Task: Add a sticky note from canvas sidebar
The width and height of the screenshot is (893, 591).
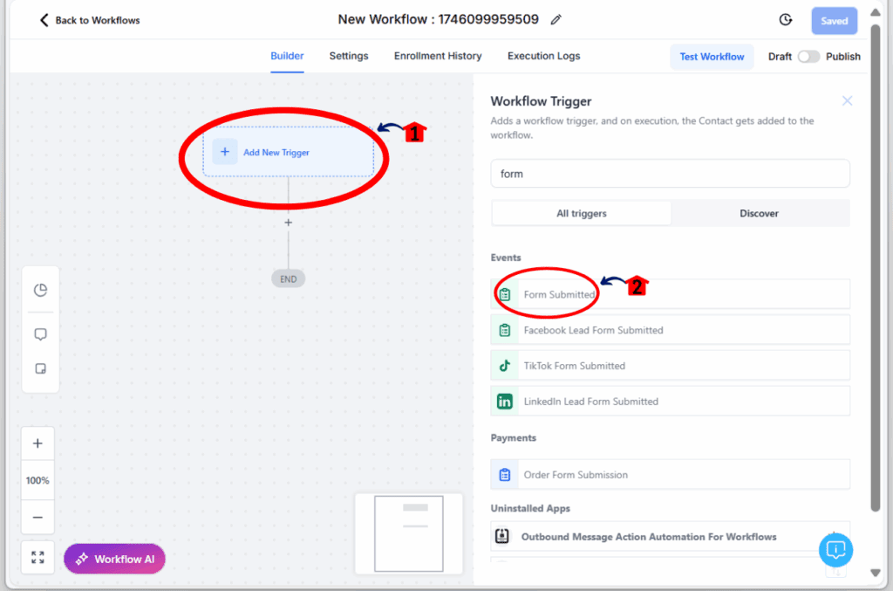Action: [x=40, y=368]
